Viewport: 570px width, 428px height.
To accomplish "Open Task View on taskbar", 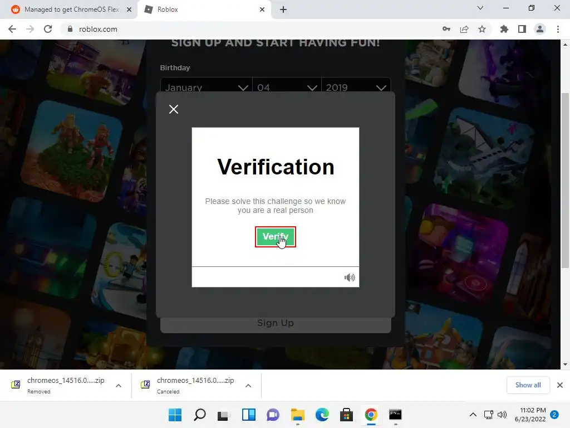I will click(x=224, y=415).
